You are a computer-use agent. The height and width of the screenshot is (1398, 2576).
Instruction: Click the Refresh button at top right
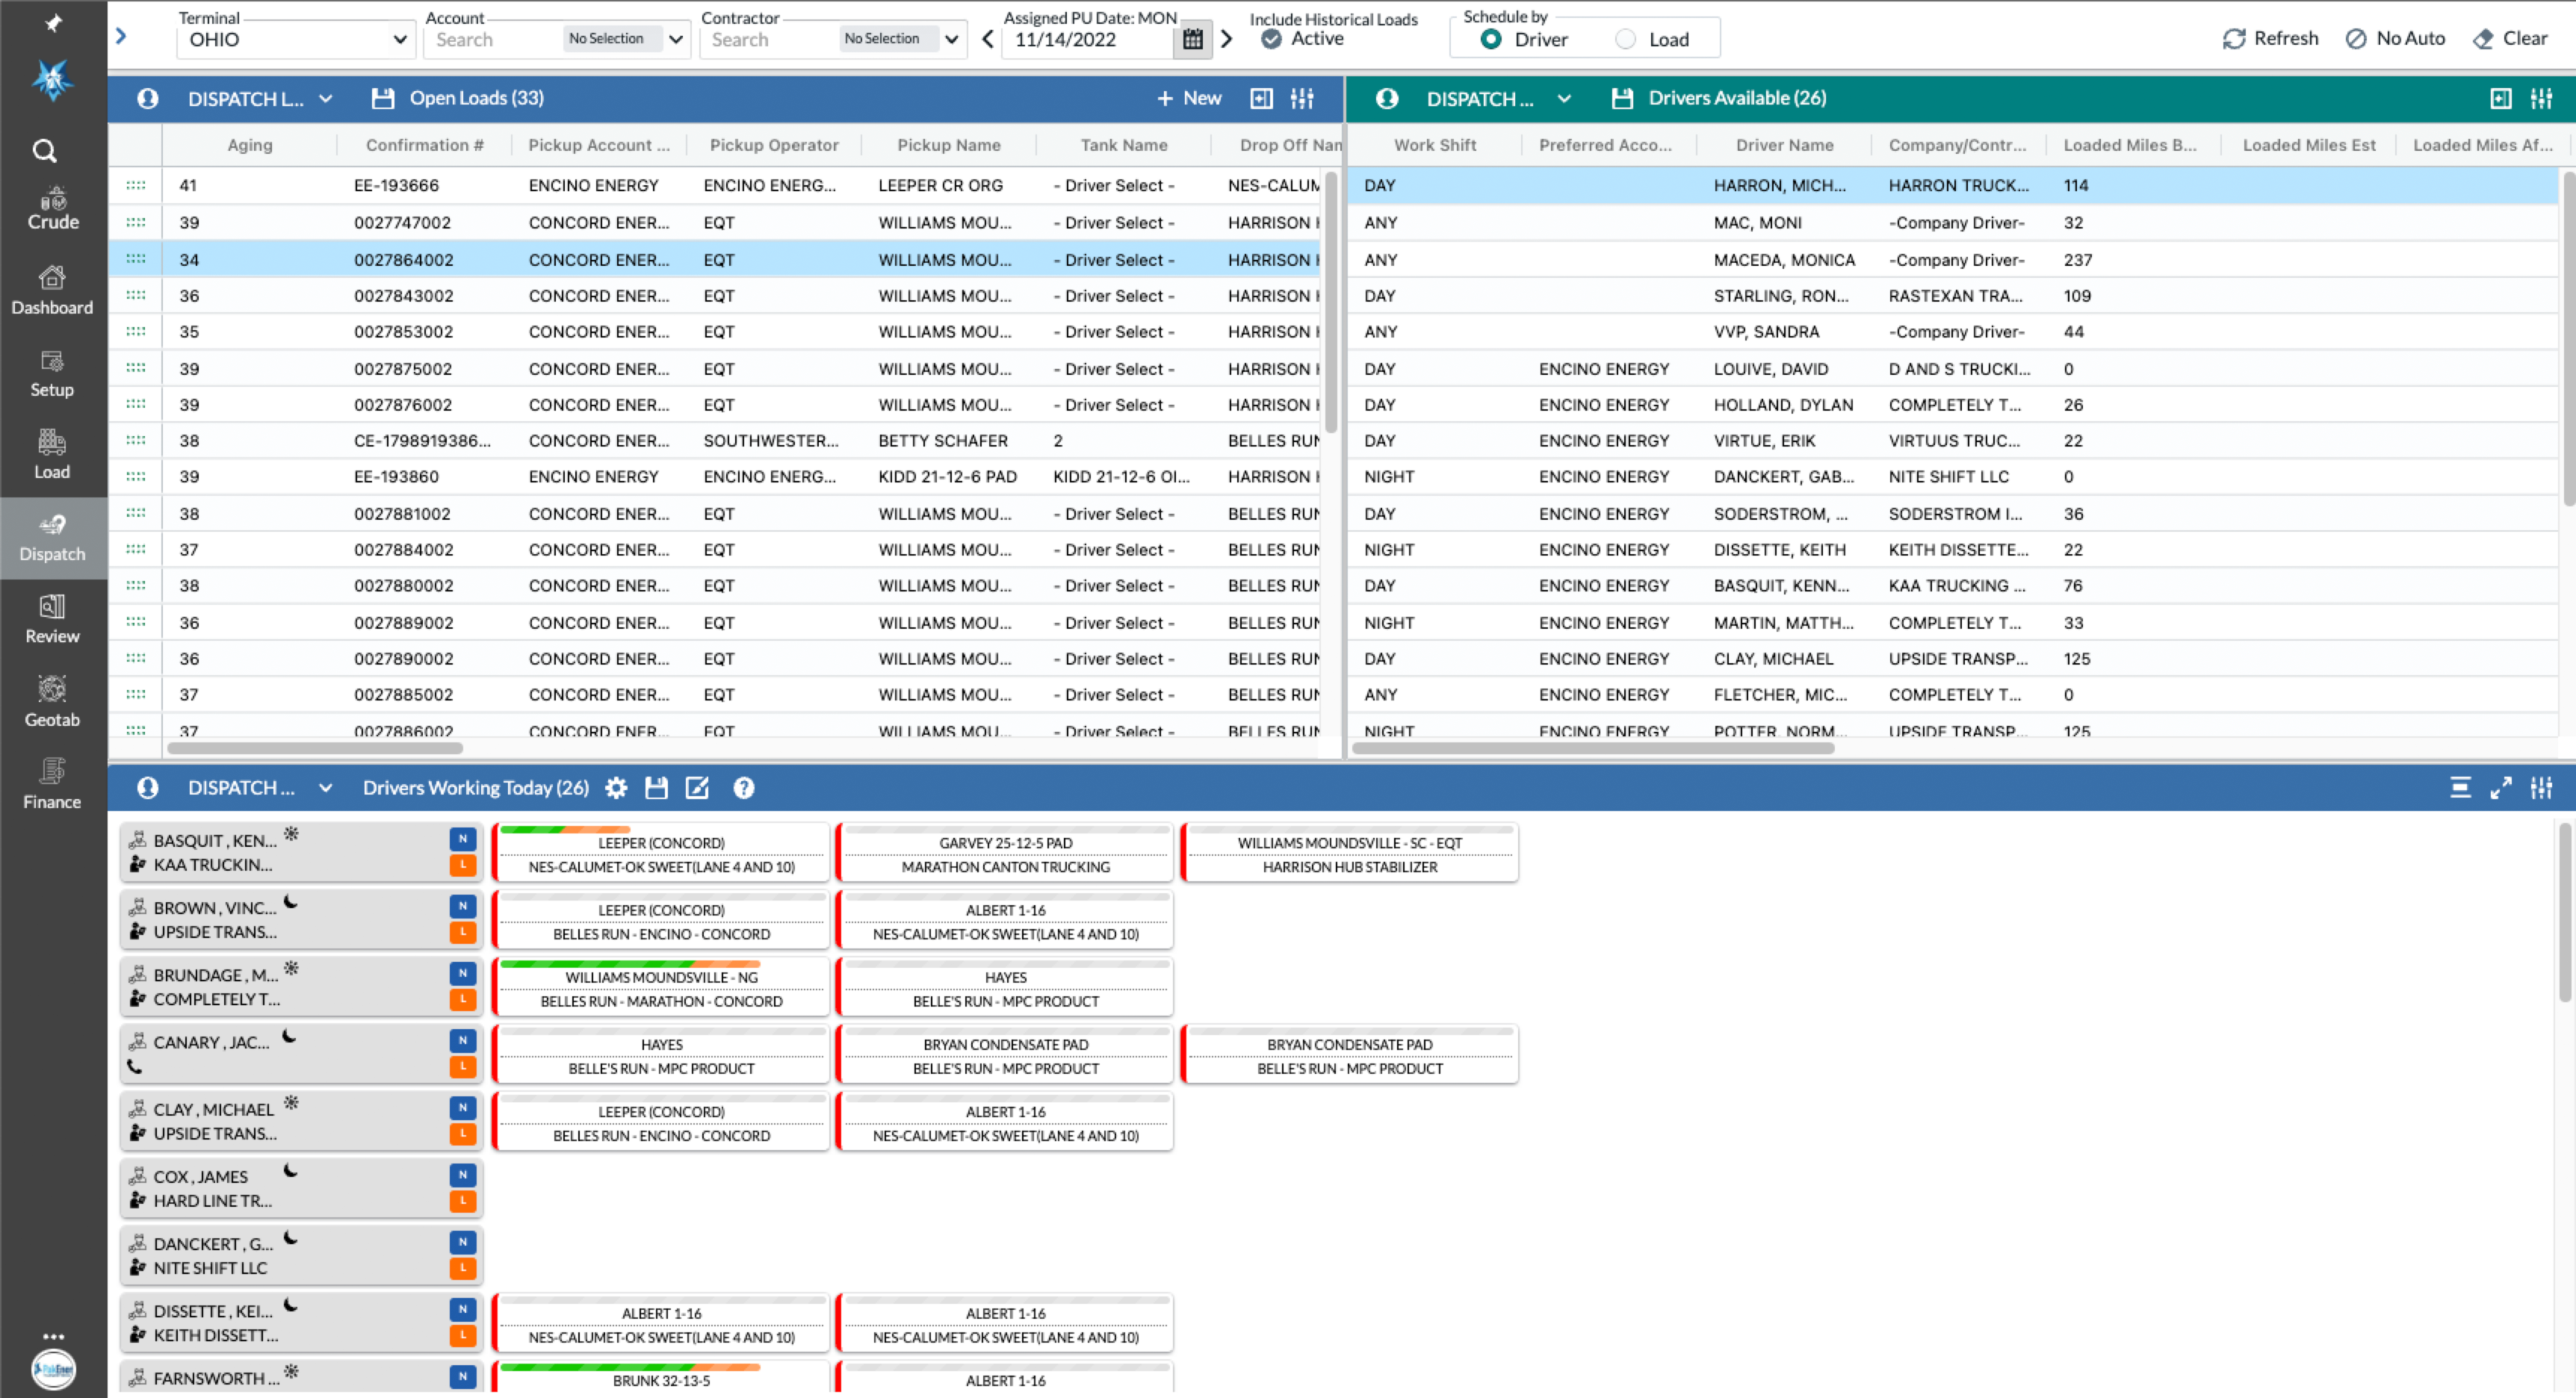[x=2270, y=38]
